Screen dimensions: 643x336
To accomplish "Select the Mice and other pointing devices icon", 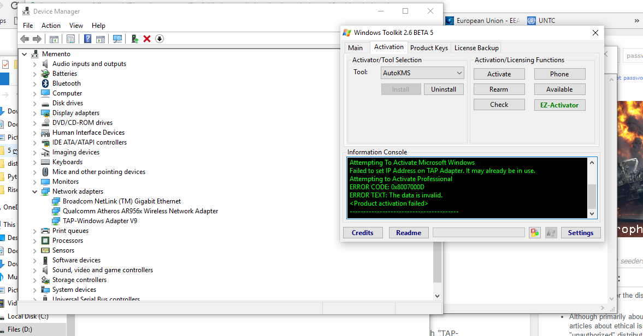I will point(45,172).
